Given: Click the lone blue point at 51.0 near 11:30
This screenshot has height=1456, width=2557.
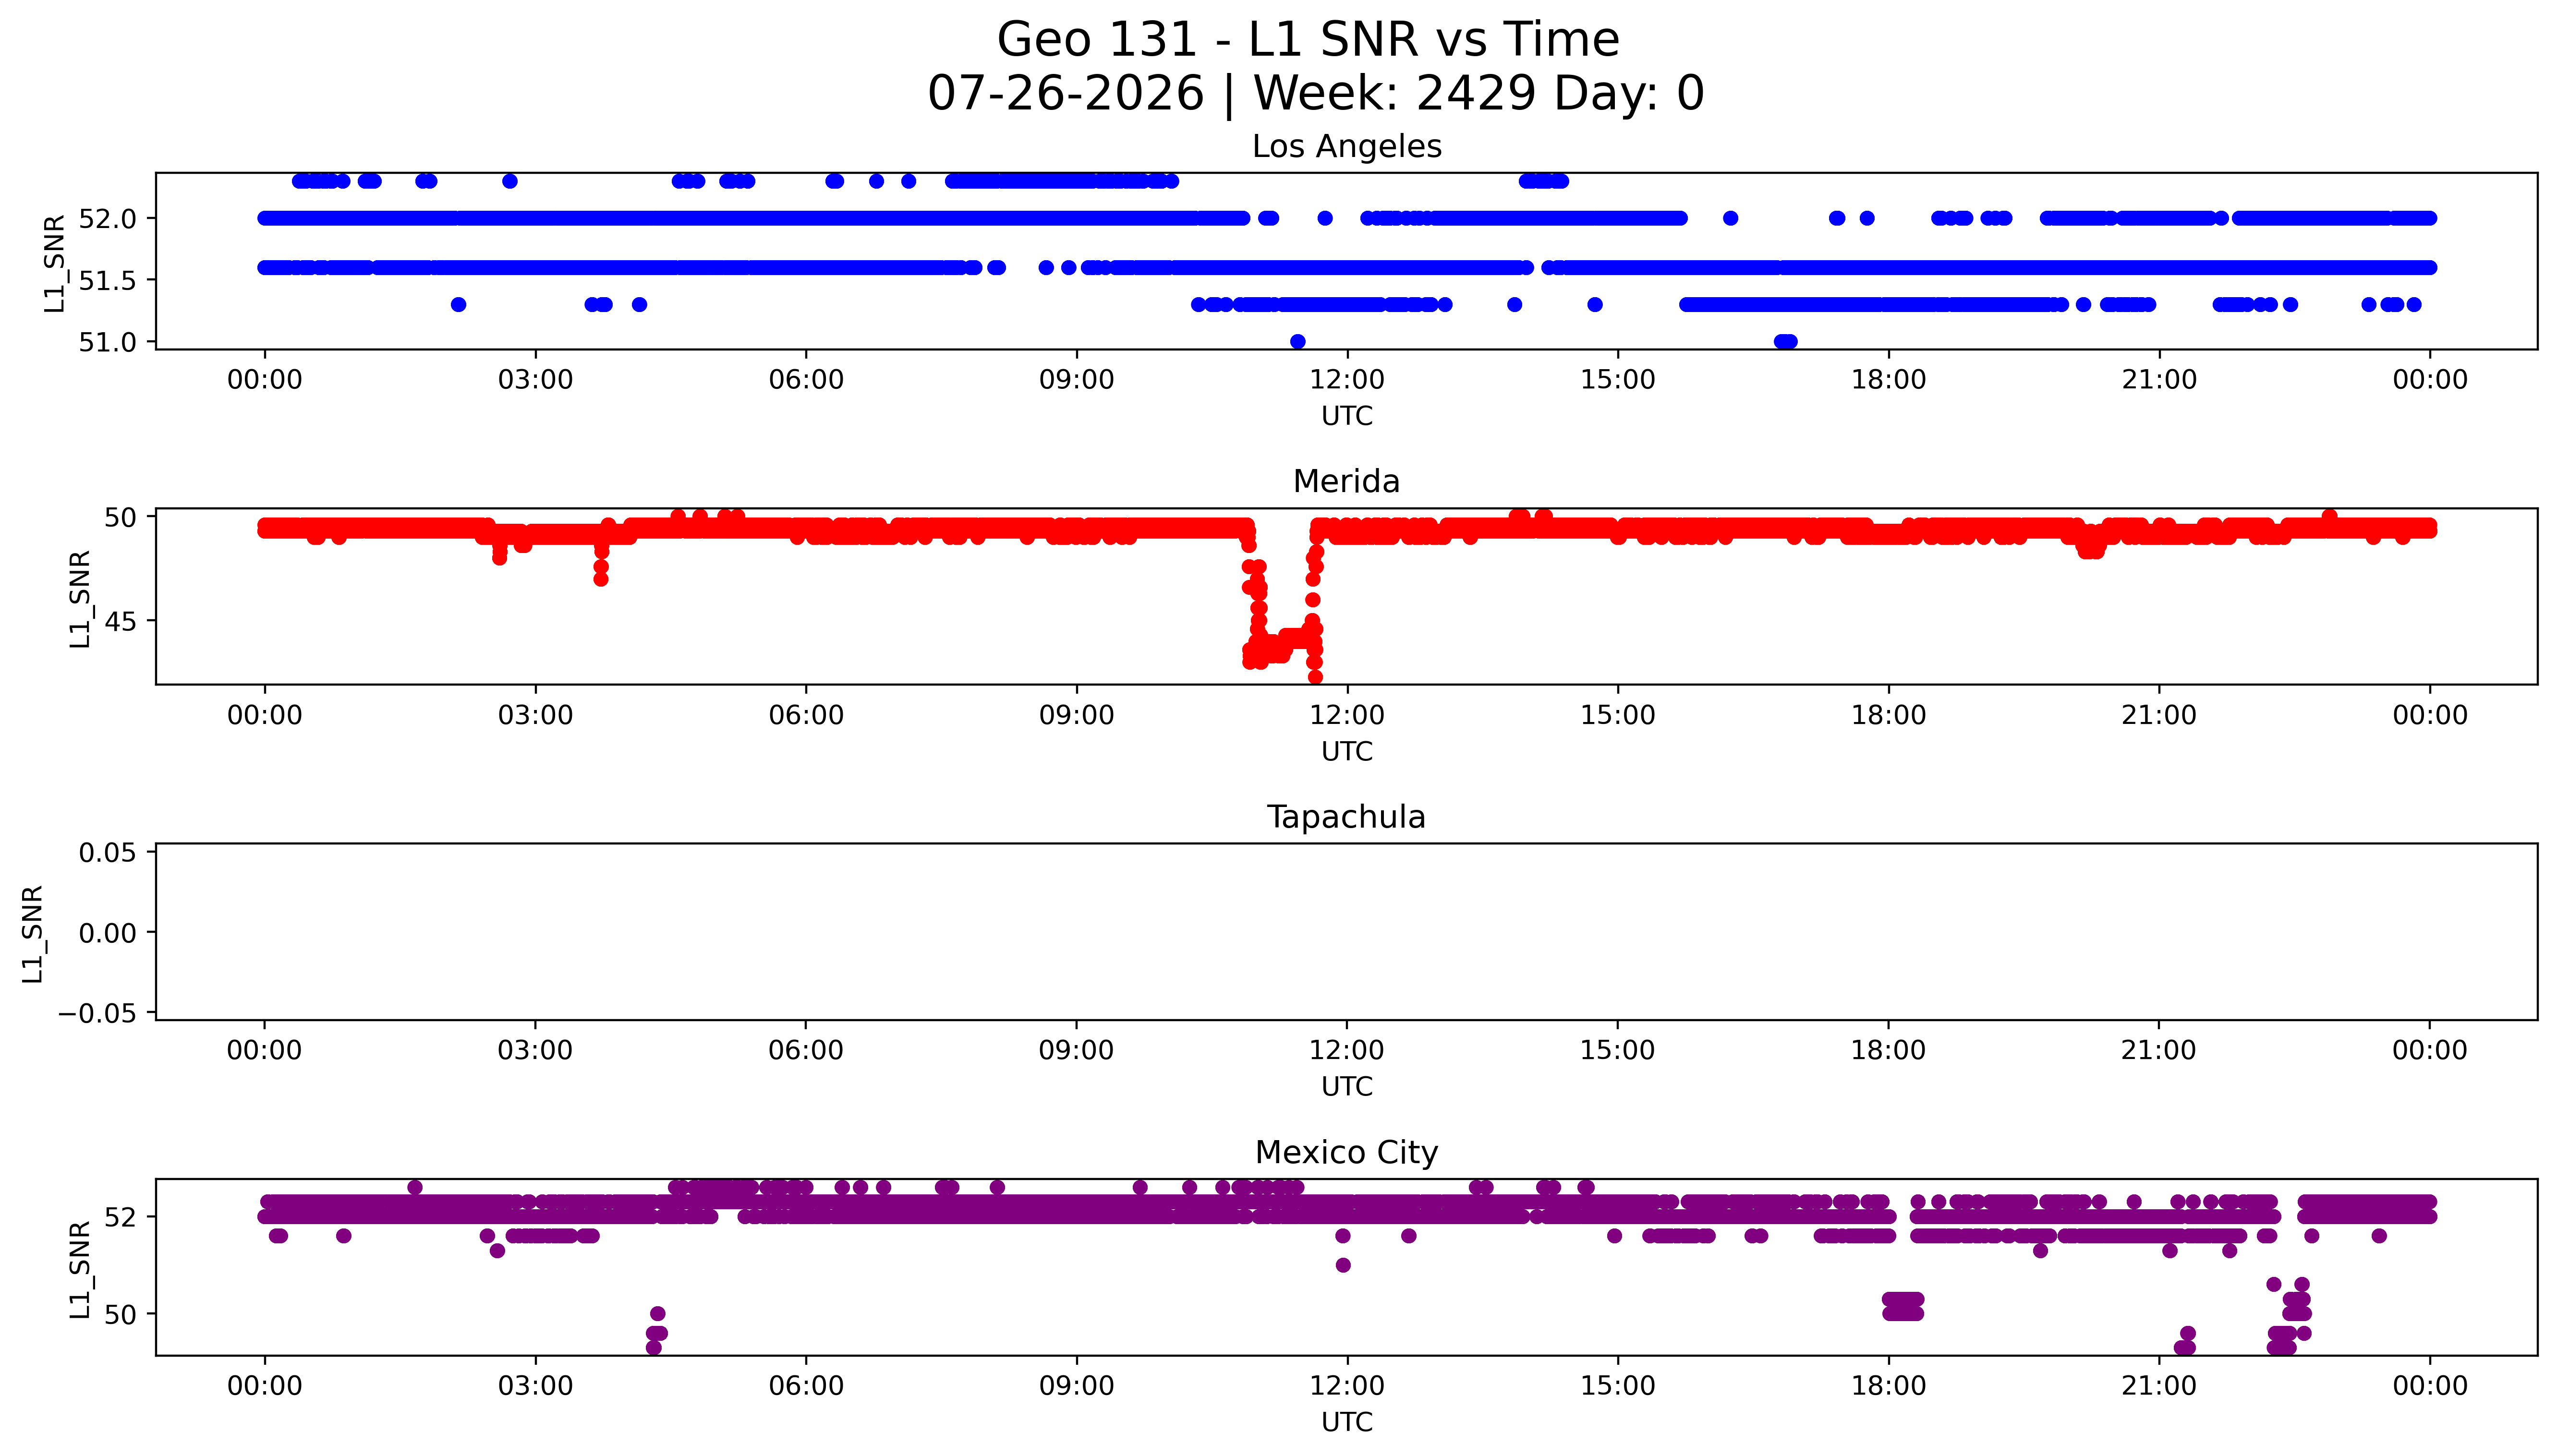Looking at the screenshot, I should (x=1298, y=341).
